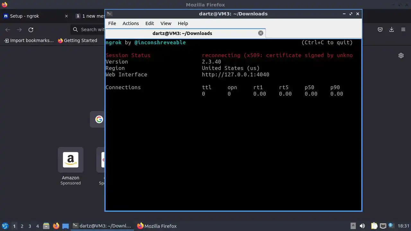Close the dartz@VM3 terminal tab
This screenshot has height=231, width=411.
point(261,33)
